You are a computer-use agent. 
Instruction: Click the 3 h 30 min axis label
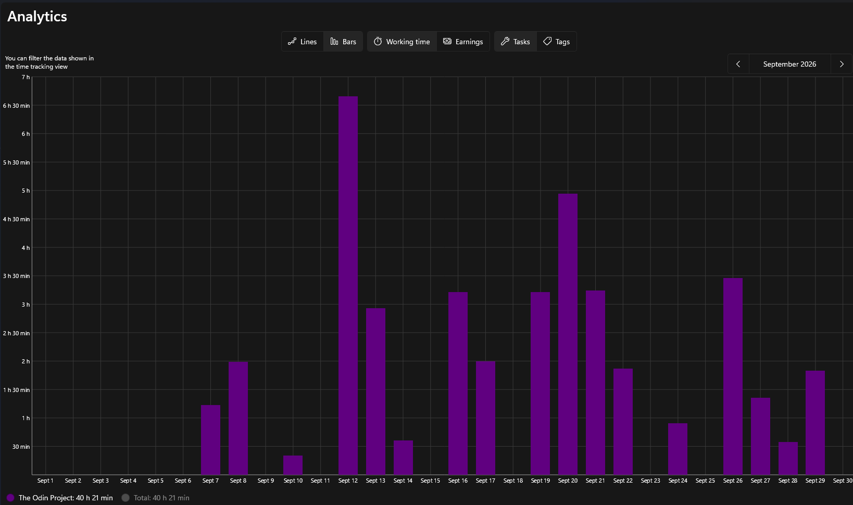point(17,276)
